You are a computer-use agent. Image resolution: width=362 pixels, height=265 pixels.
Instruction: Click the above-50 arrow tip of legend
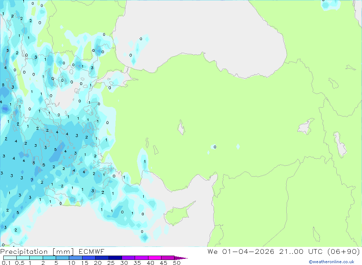click(x=181, y=258)
